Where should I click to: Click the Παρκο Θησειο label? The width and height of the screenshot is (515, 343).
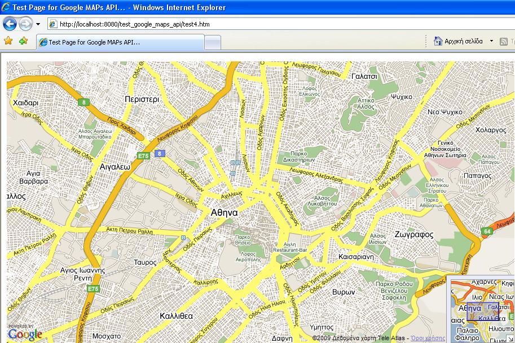point(243,240)
